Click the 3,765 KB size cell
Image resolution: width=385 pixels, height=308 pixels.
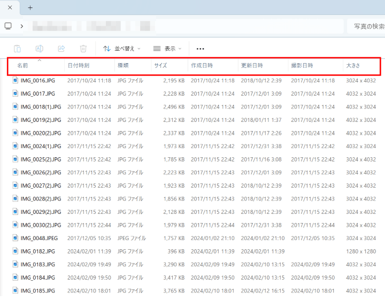coord(174,291)
